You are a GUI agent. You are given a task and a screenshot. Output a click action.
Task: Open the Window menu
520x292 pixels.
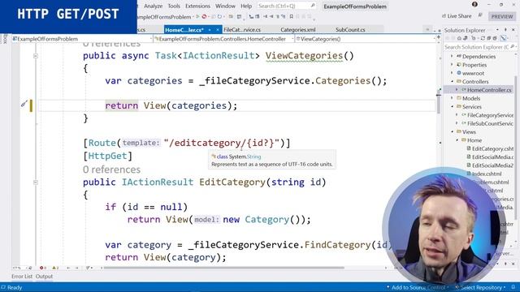pos(225,6)
